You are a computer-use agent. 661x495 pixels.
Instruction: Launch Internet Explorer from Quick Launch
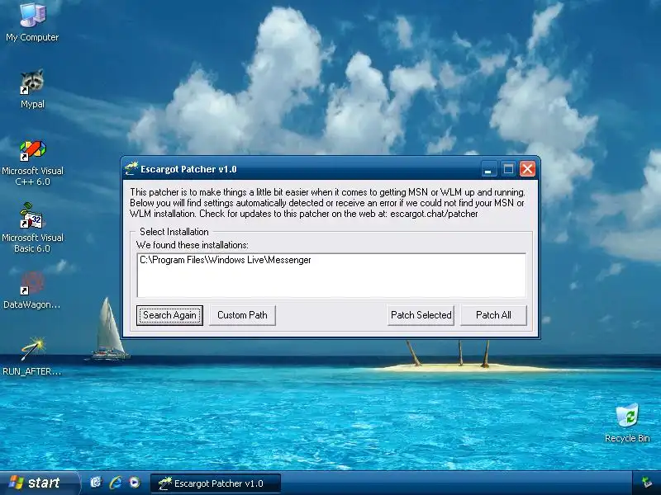116,483
